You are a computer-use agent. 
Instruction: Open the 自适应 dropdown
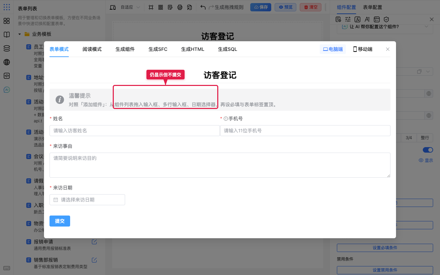pyautogui.click(x=130, y=7)
